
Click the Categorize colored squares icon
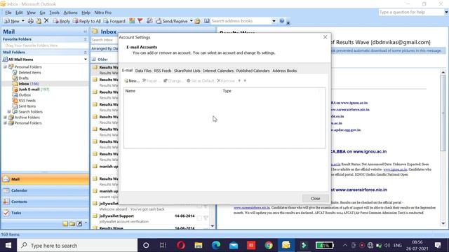(x=132, y=21)
